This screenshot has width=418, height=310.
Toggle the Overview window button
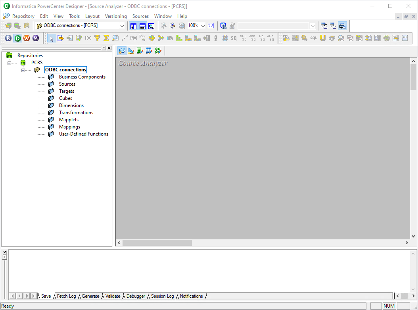pos(151,26)
